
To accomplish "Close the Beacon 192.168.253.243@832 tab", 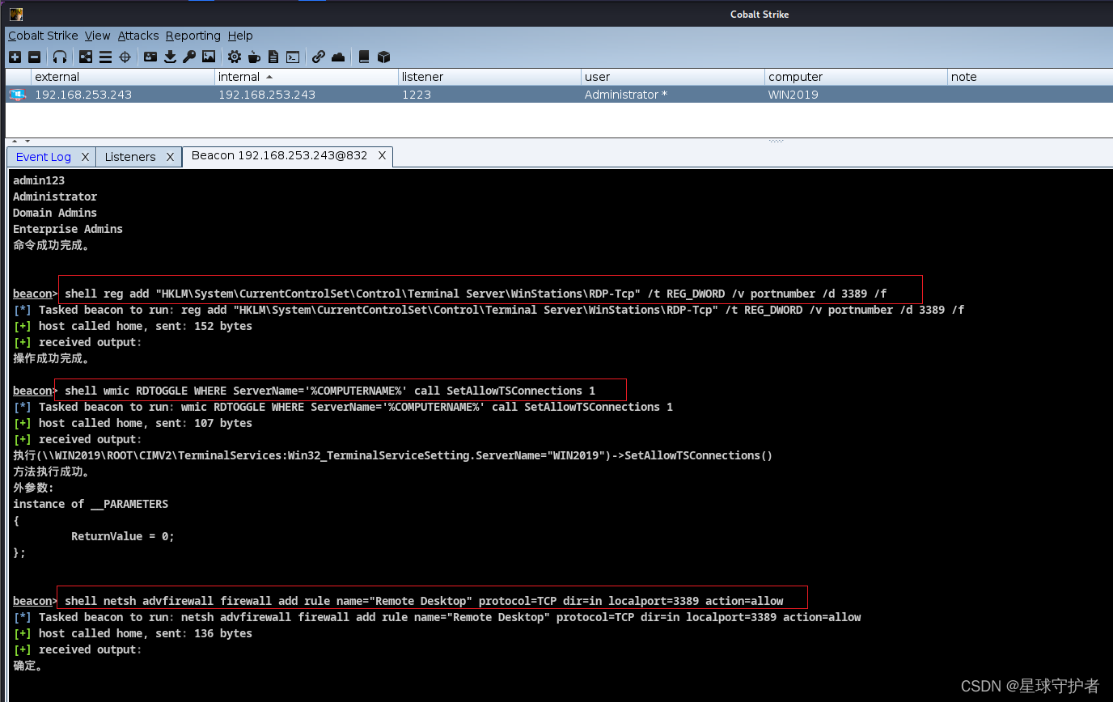I will tap(383, 155).
